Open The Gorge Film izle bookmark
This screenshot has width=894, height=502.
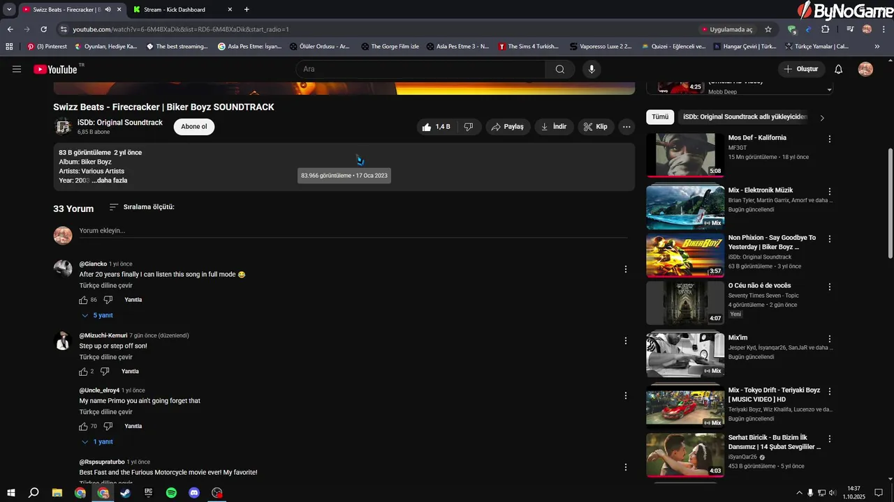[x=390, y=47]
